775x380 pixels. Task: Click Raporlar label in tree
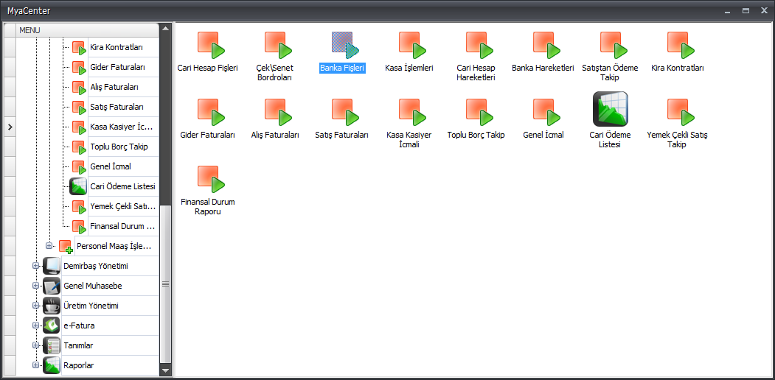coord(79,366)
